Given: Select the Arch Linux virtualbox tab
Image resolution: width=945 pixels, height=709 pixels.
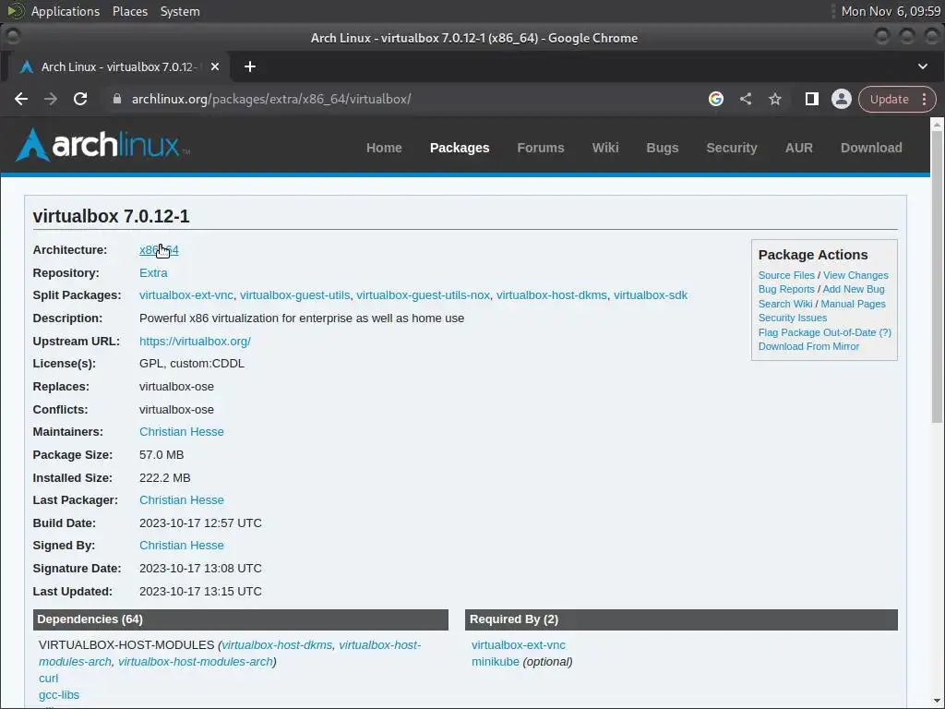Looking at the screenshot, I should [x=117, y=66].
